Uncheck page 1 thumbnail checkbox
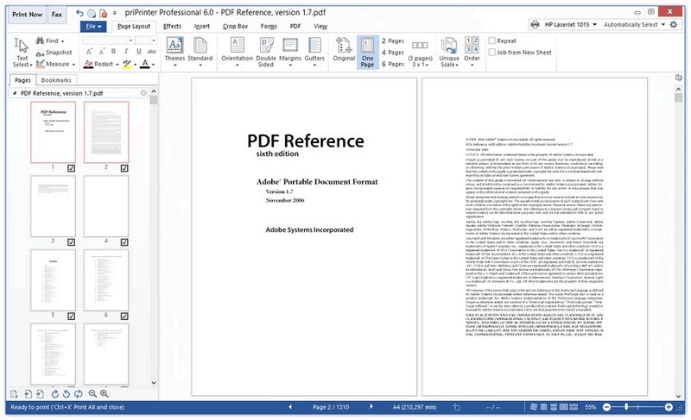691x420 pixels. pos(72,168)
